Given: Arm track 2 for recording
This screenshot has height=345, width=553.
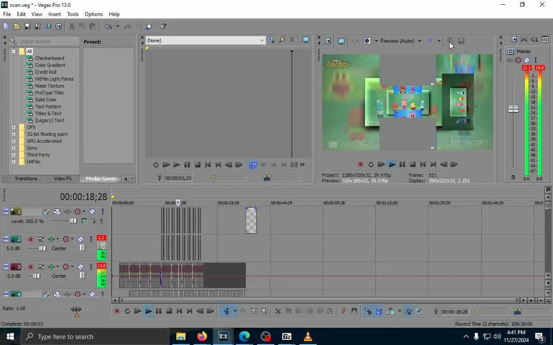Looking at the screenshot, I should tap(31, 239).
